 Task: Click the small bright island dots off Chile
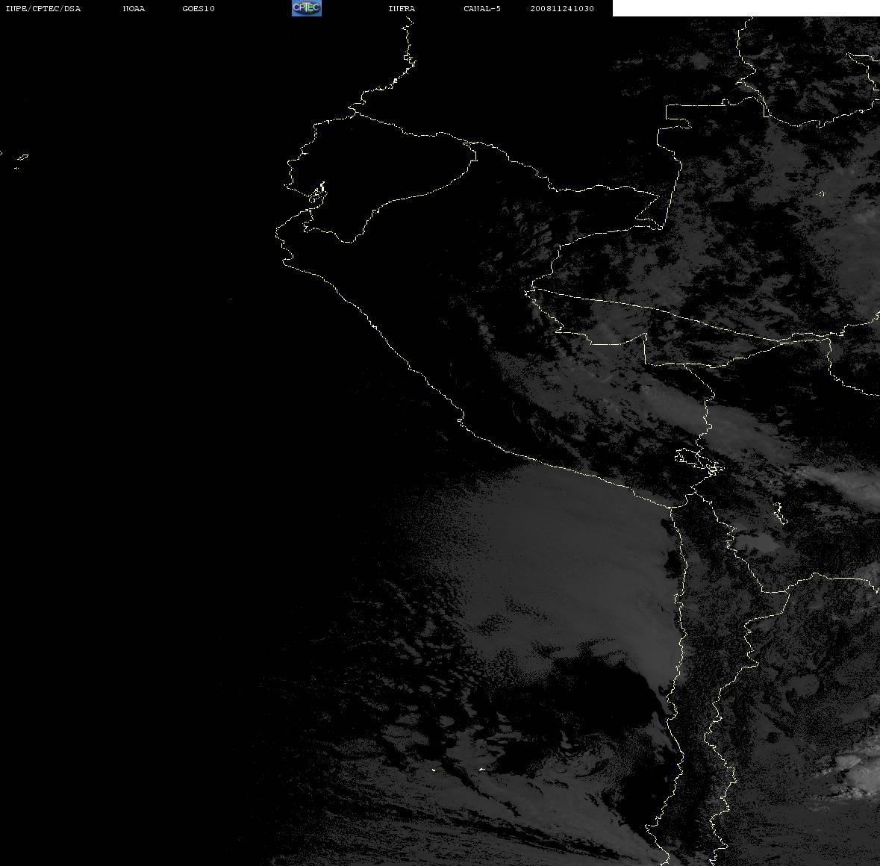coord(458,770)
